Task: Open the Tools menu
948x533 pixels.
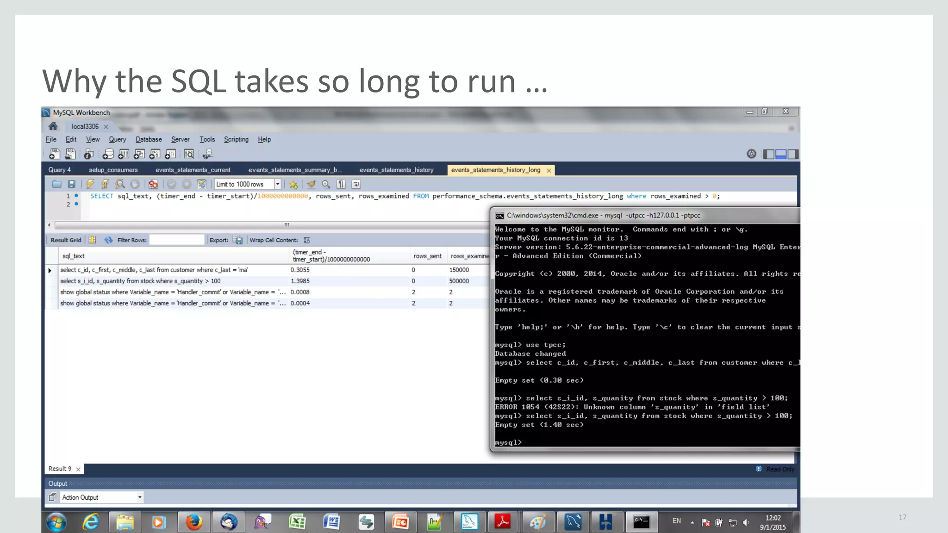Action: point(207,139)
